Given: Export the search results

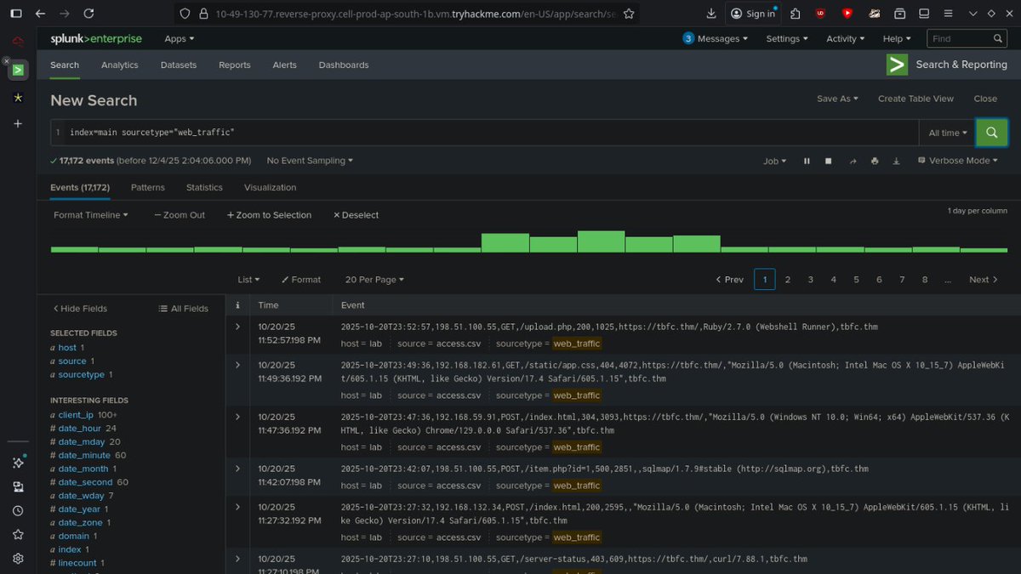Looking at the screenshot, I should (896, 161).
